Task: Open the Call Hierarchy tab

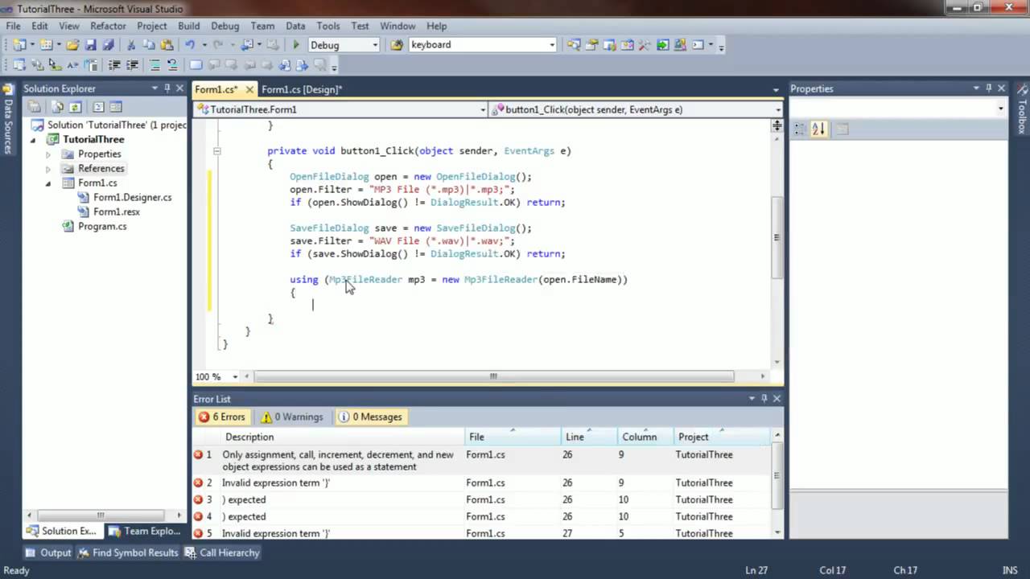Action: point(223,552)
